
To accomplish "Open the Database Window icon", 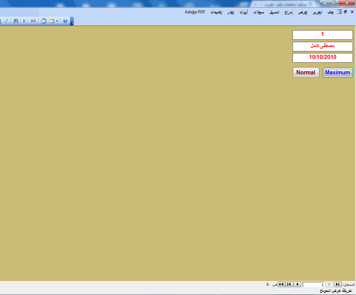I will tap(44, 21).
